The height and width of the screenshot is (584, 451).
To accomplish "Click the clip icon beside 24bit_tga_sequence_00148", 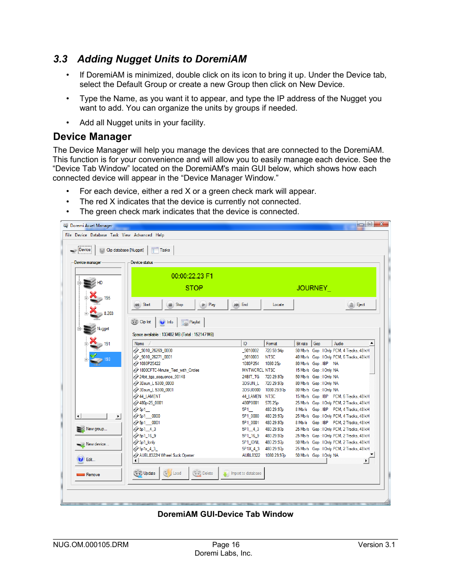I will click(x=136, y=377).
